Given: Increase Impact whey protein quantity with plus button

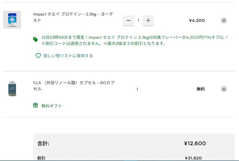Looking at the screenshot, I should tap(148, 20).
